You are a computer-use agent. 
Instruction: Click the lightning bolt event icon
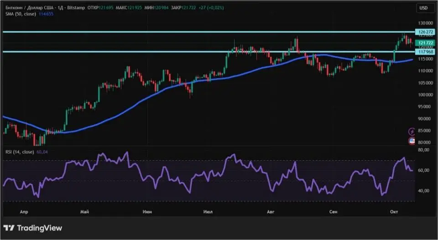(412, 131)
